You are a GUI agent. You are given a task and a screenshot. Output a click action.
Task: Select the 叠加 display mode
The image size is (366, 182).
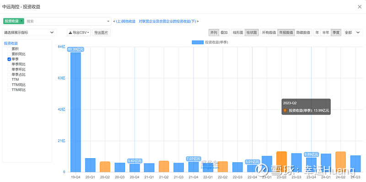pyautogui.click(x=224, y=33)
